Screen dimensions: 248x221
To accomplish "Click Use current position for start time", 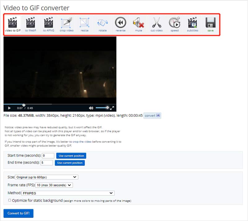I will pyautogui.click(x=71, y=155).
